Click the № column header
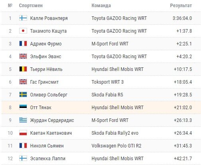 point(10,6)
